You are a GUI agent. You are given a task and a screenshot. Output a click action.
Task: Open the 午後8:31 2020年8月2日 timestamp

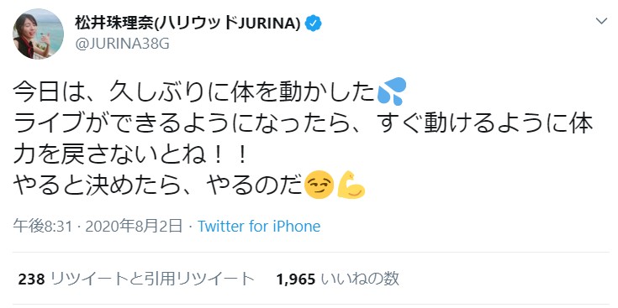click(x=98, y=227)
